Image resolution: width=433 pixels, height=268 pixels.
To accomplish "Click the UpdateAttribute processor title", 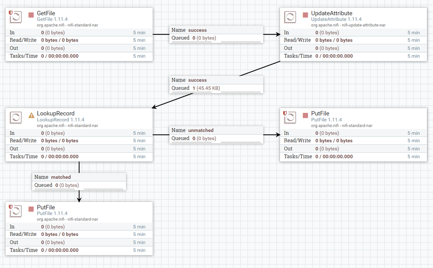I will 332,13.
